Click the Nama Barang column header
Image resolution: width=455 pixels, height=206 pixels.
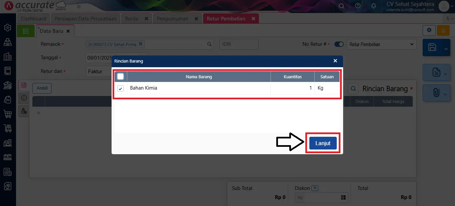point(199,77)
